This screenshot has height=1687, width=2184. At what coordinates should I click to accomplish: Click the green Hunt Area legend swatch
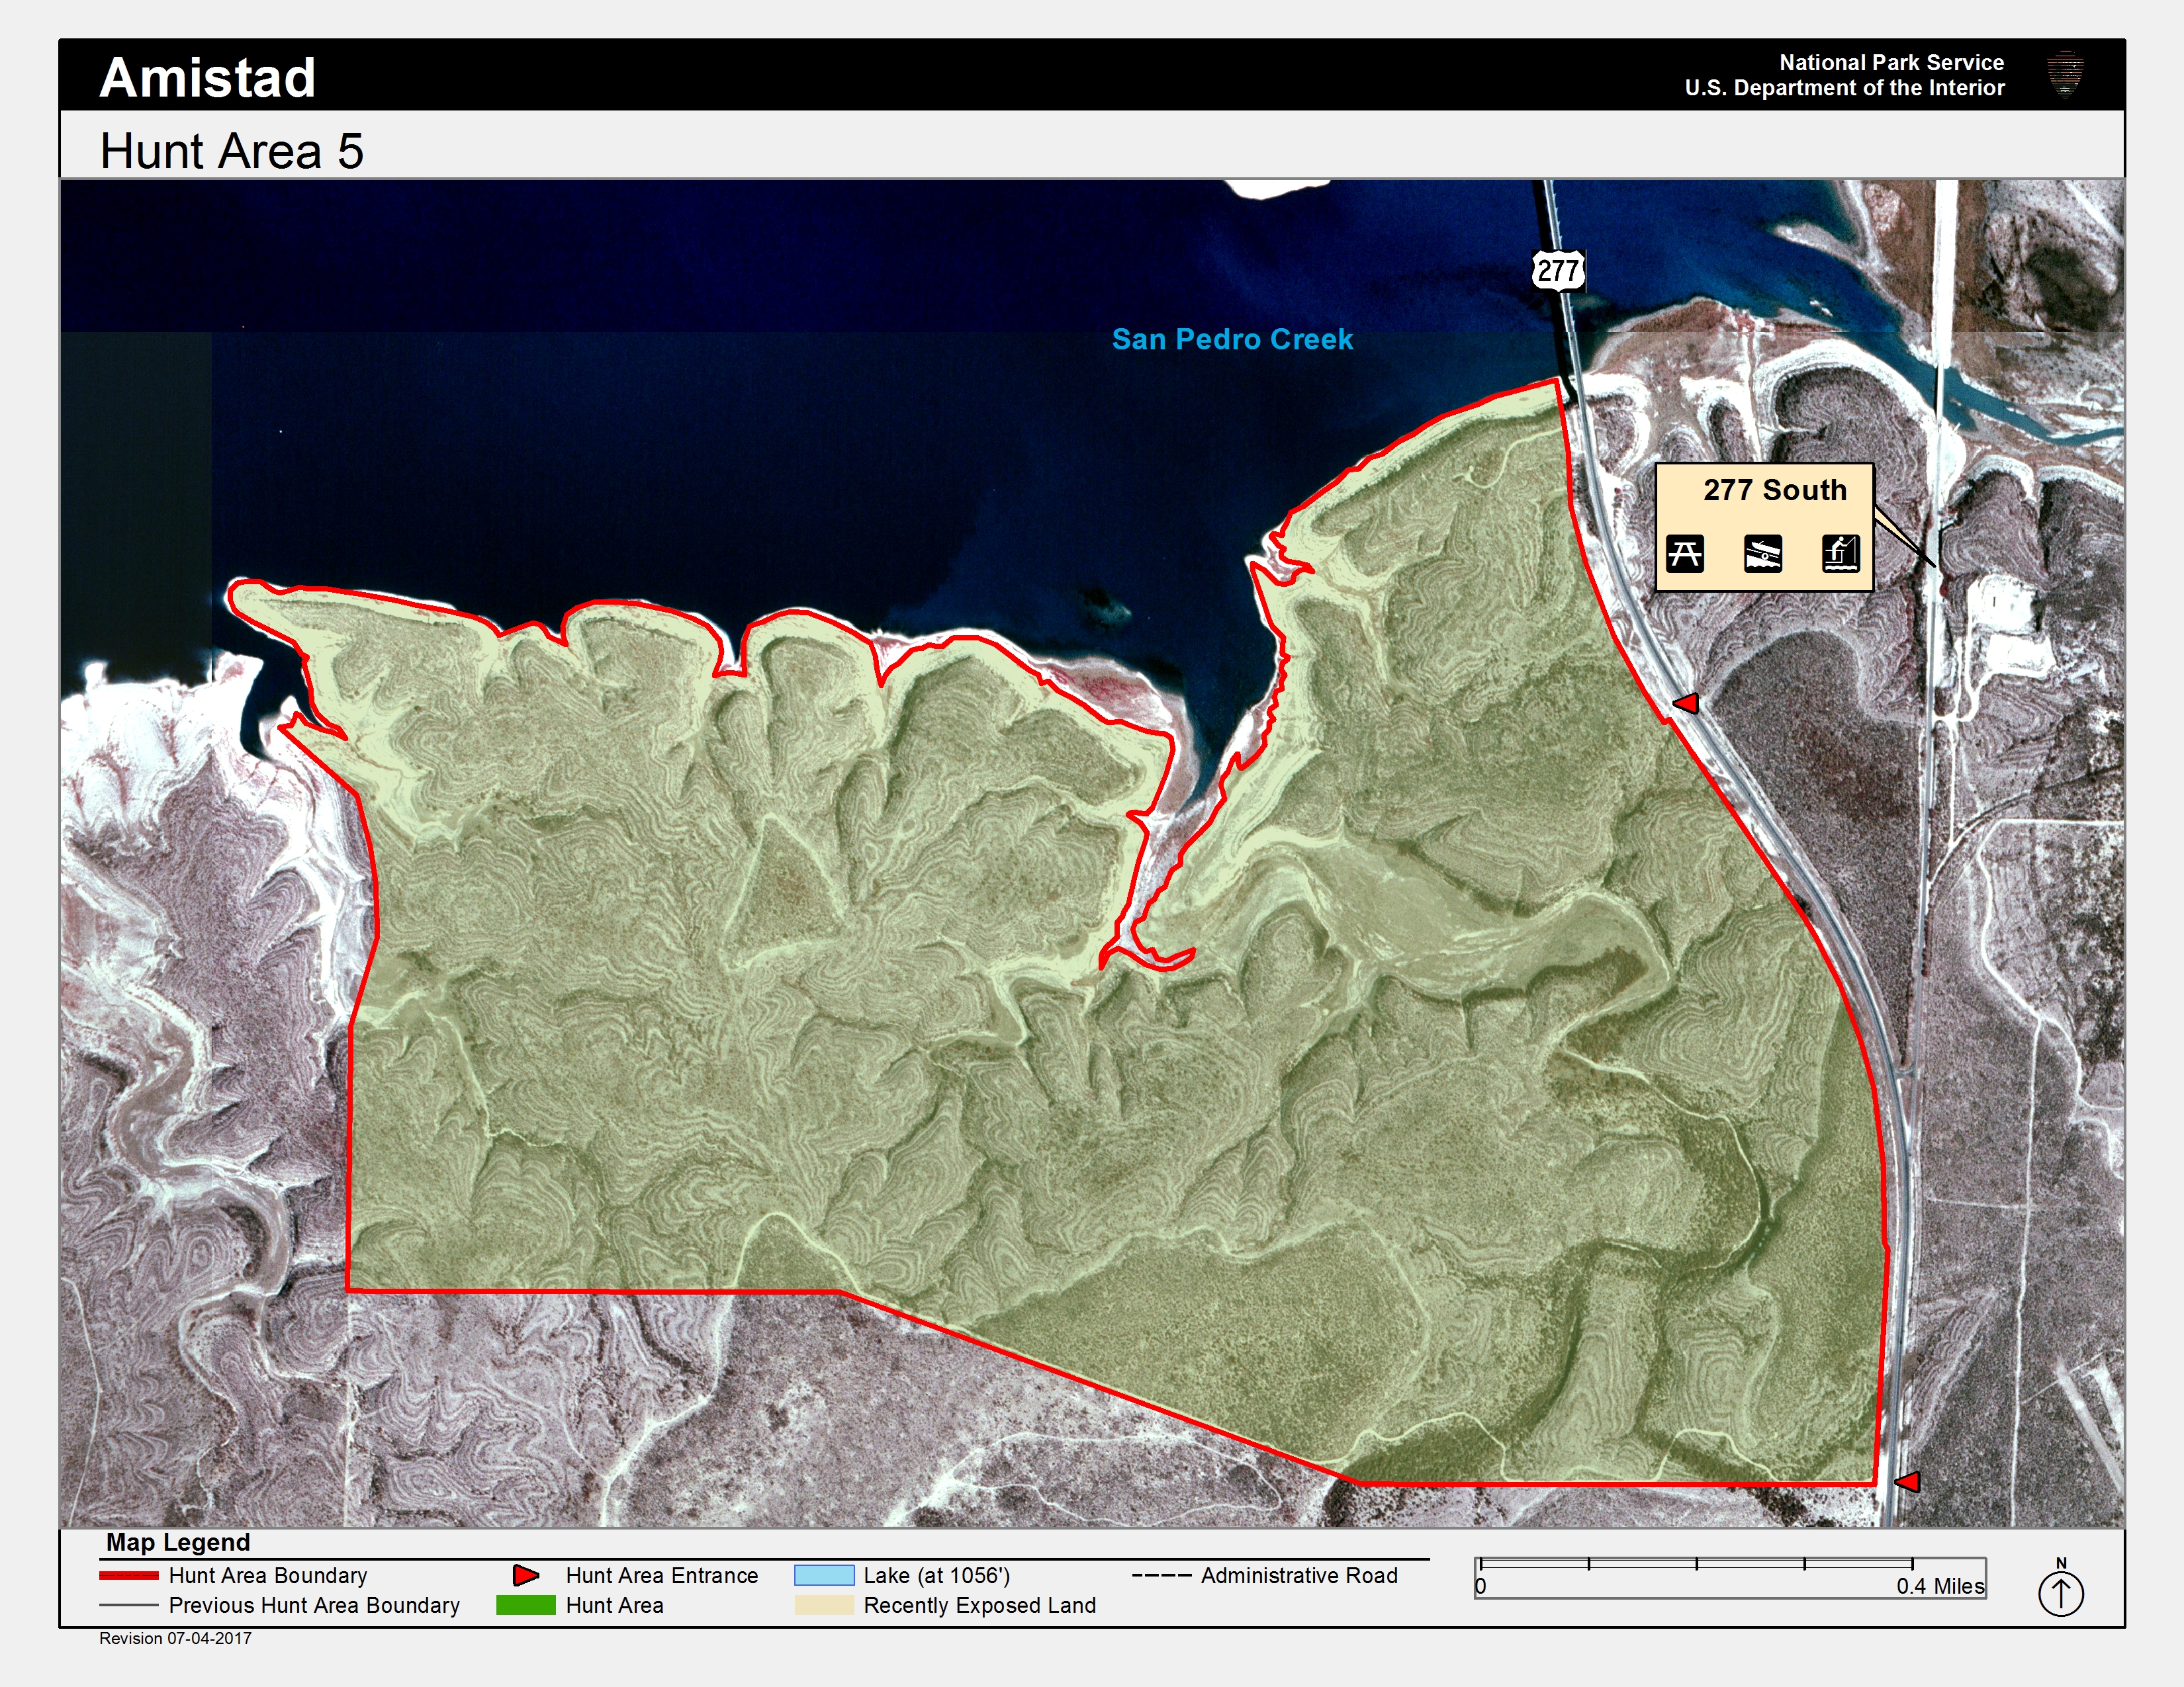click(x=525, y=1605)
